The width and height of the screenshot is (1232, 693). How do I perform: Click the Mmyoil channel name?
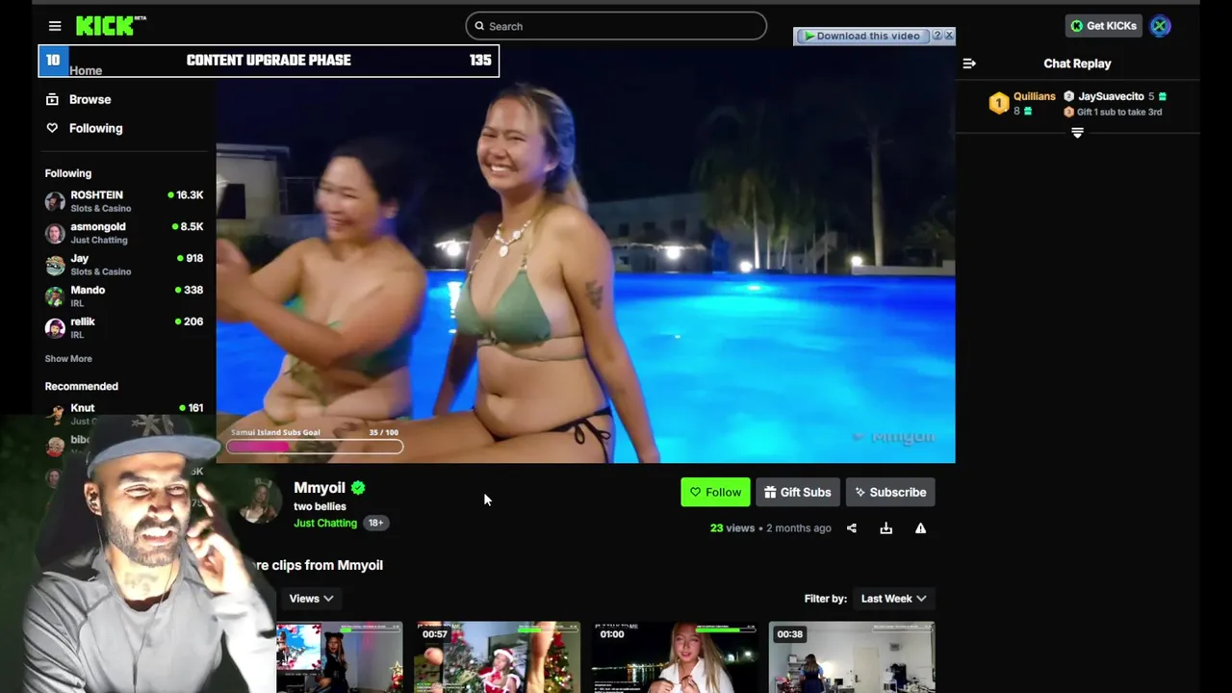point(320,488)
